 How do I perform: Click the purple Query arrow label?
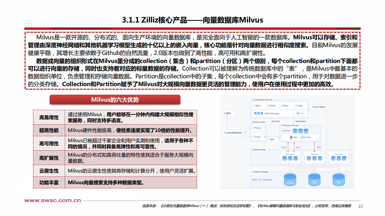coord(284,147)
